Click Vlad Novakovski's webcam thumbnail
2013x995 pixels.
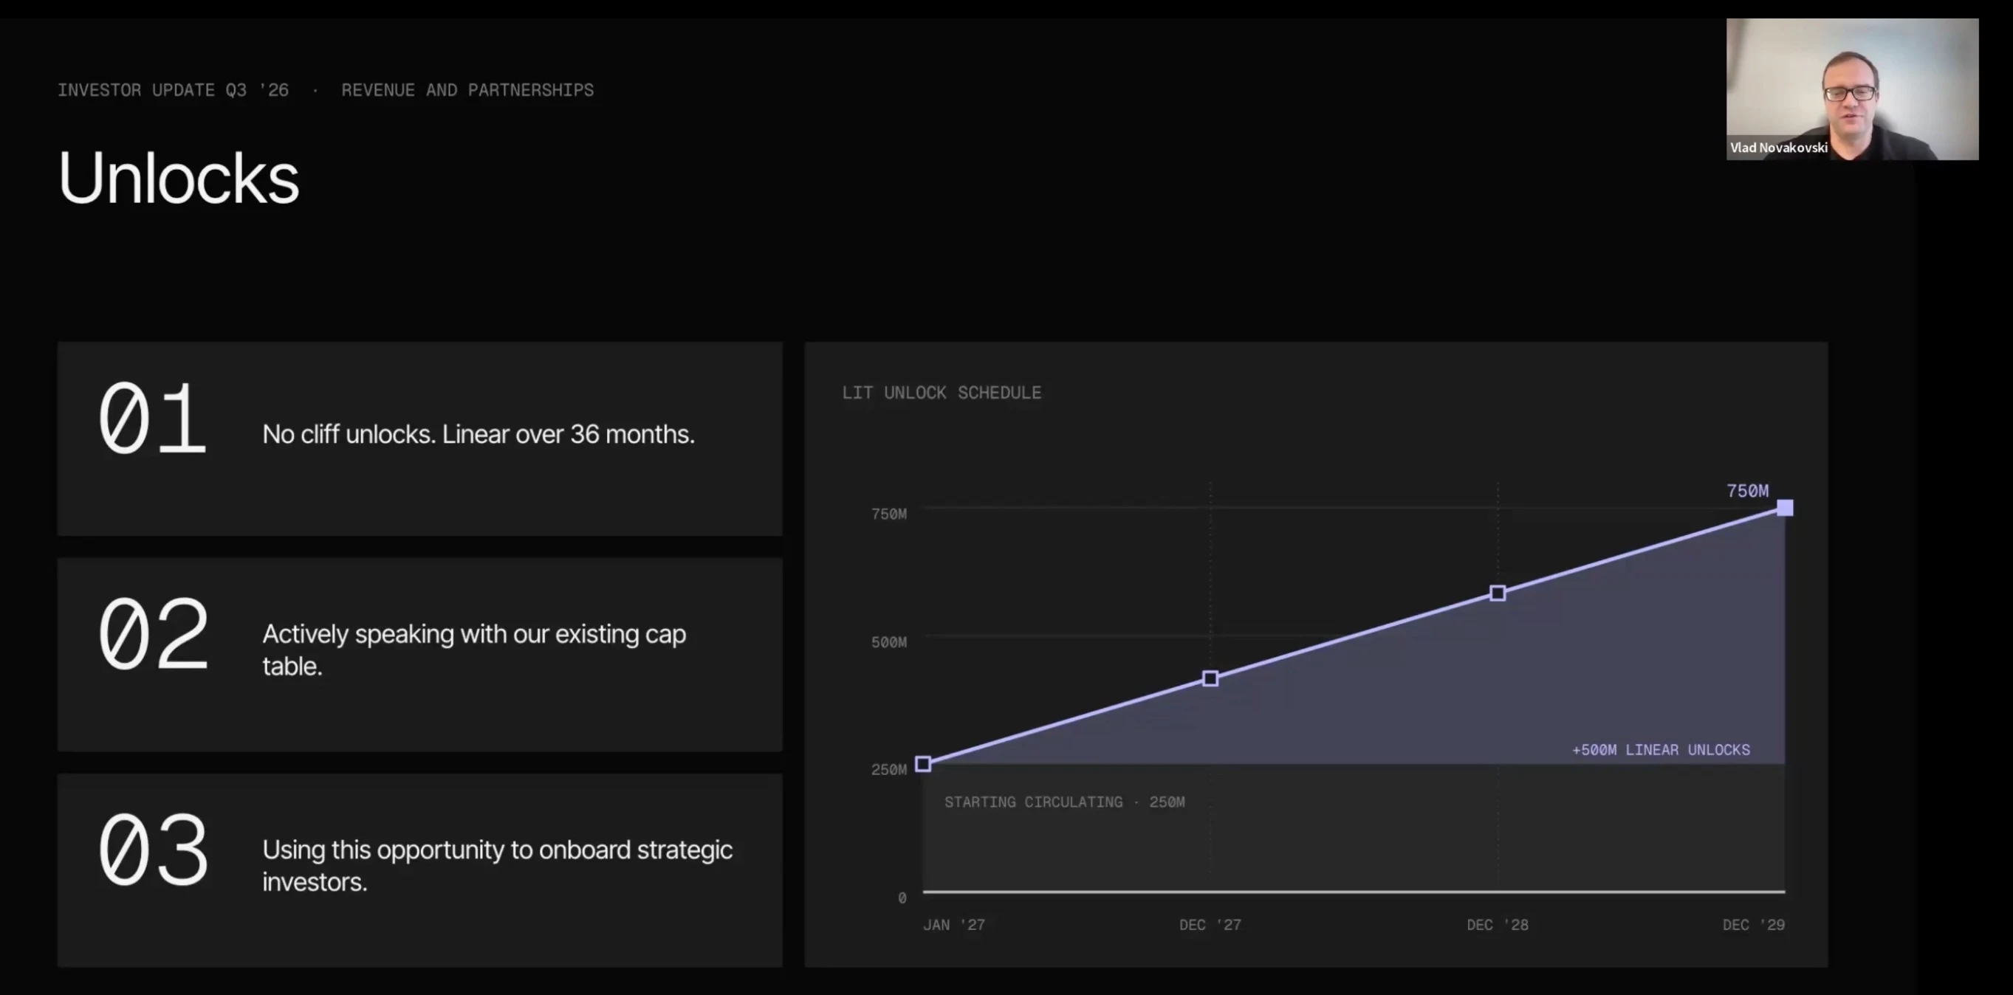tap(1852, 89)
